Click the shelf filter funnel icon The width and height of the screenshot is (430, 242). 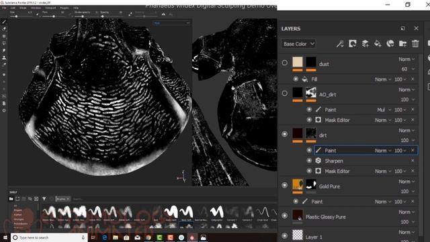(44, 199)
